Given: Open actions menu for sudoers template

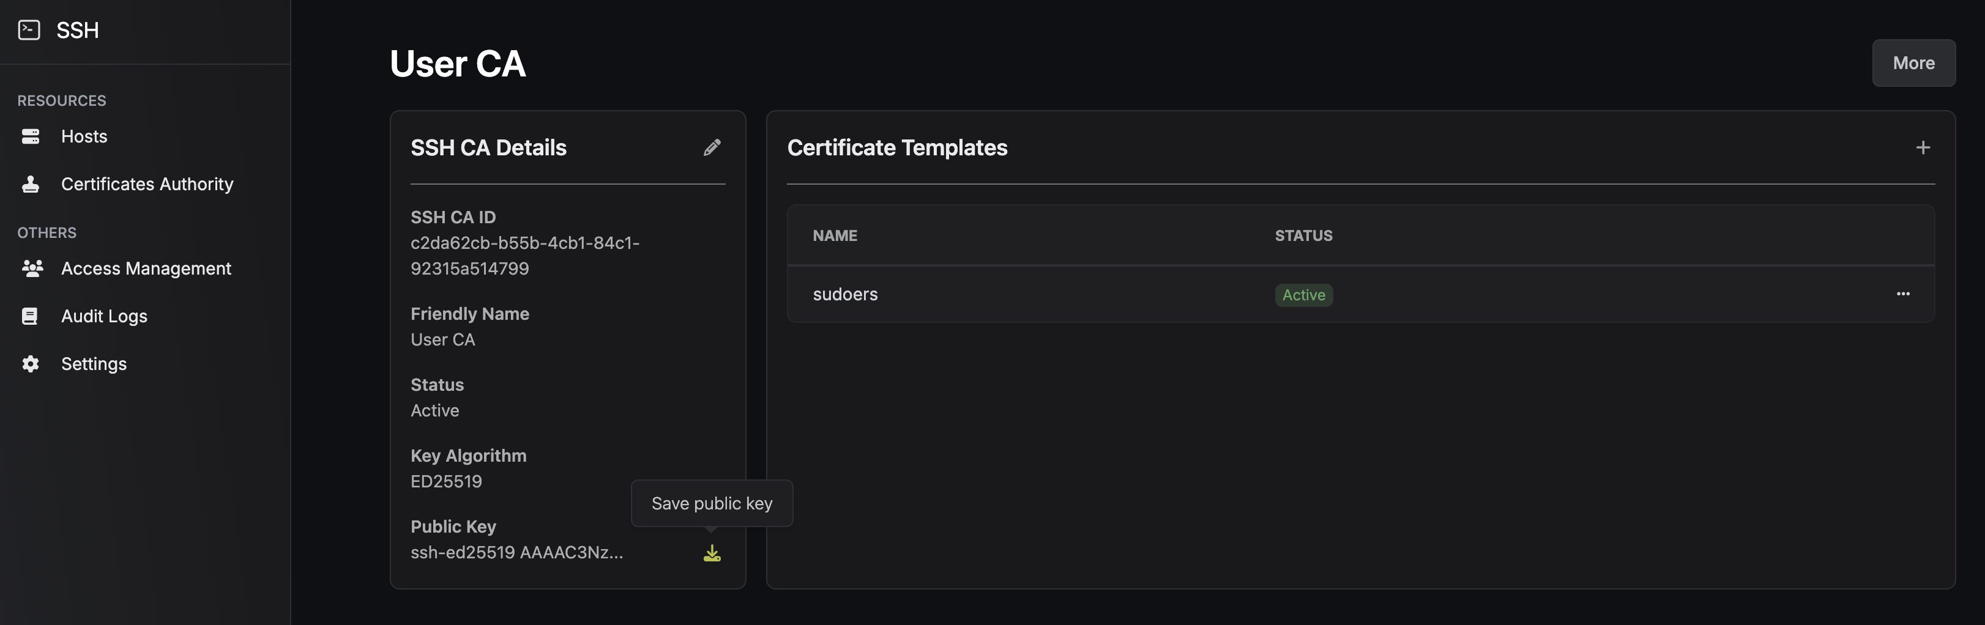Looking at the screenshot, I should pos(1902,294).
